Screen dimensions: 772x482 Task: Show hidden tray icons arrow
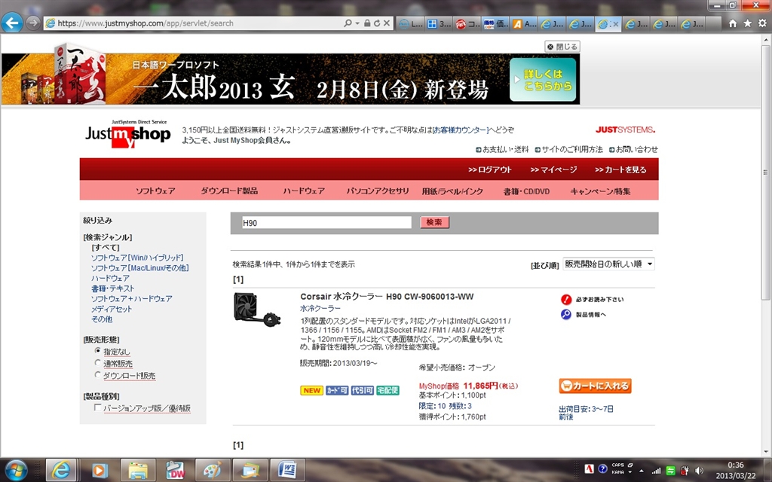(x=641, y=471)
